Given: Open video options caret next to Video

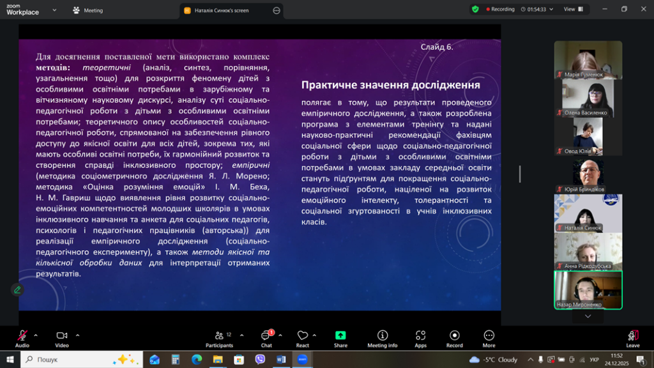Looking at the screenshot, I should 77,335.
